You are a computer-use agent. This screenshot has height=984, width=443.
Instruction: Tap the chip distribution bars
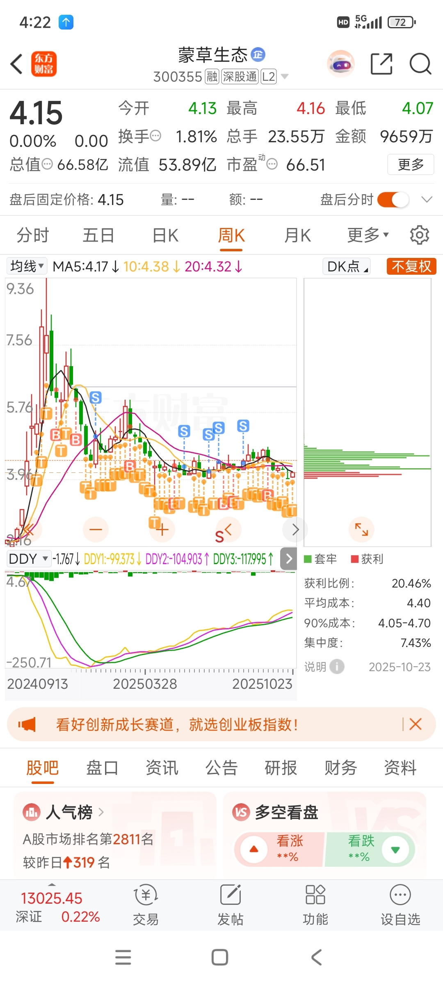pyautogui.click(x=367, y=461)
